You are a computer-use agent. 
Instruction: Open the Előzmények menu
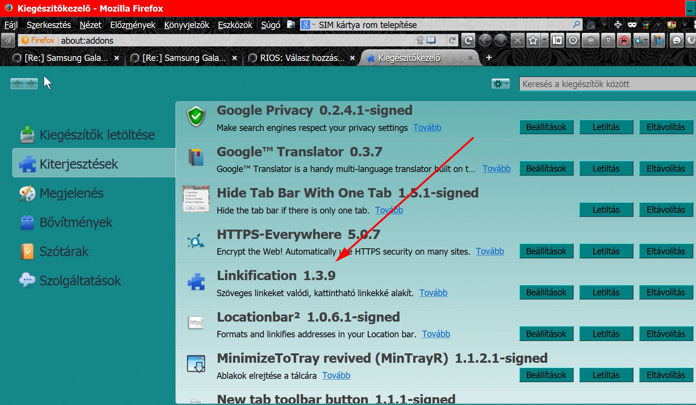(132, 25)
